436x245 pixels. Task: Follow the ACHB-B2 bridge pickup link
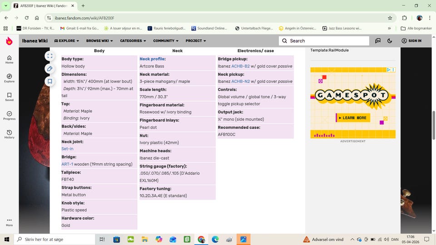(x=240, y=66)
